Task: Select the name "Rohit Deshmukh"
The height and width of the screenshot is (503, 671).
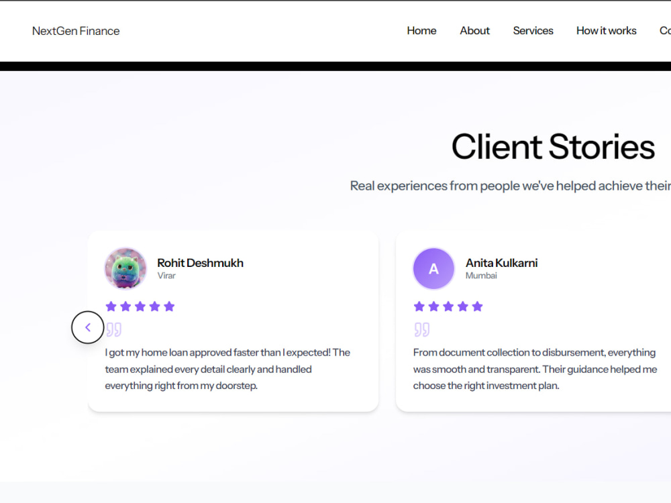Action: pos(200,263)
